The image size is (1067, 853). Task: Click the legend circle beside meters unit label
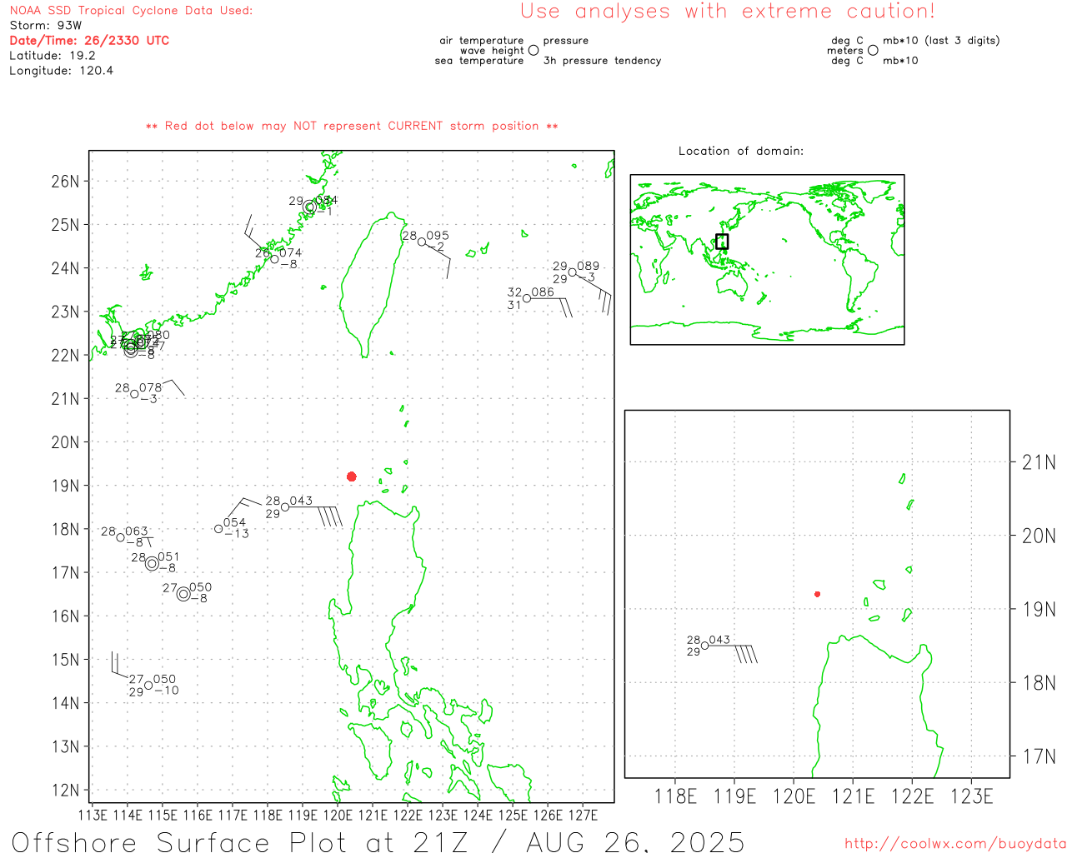click(873, 51)
